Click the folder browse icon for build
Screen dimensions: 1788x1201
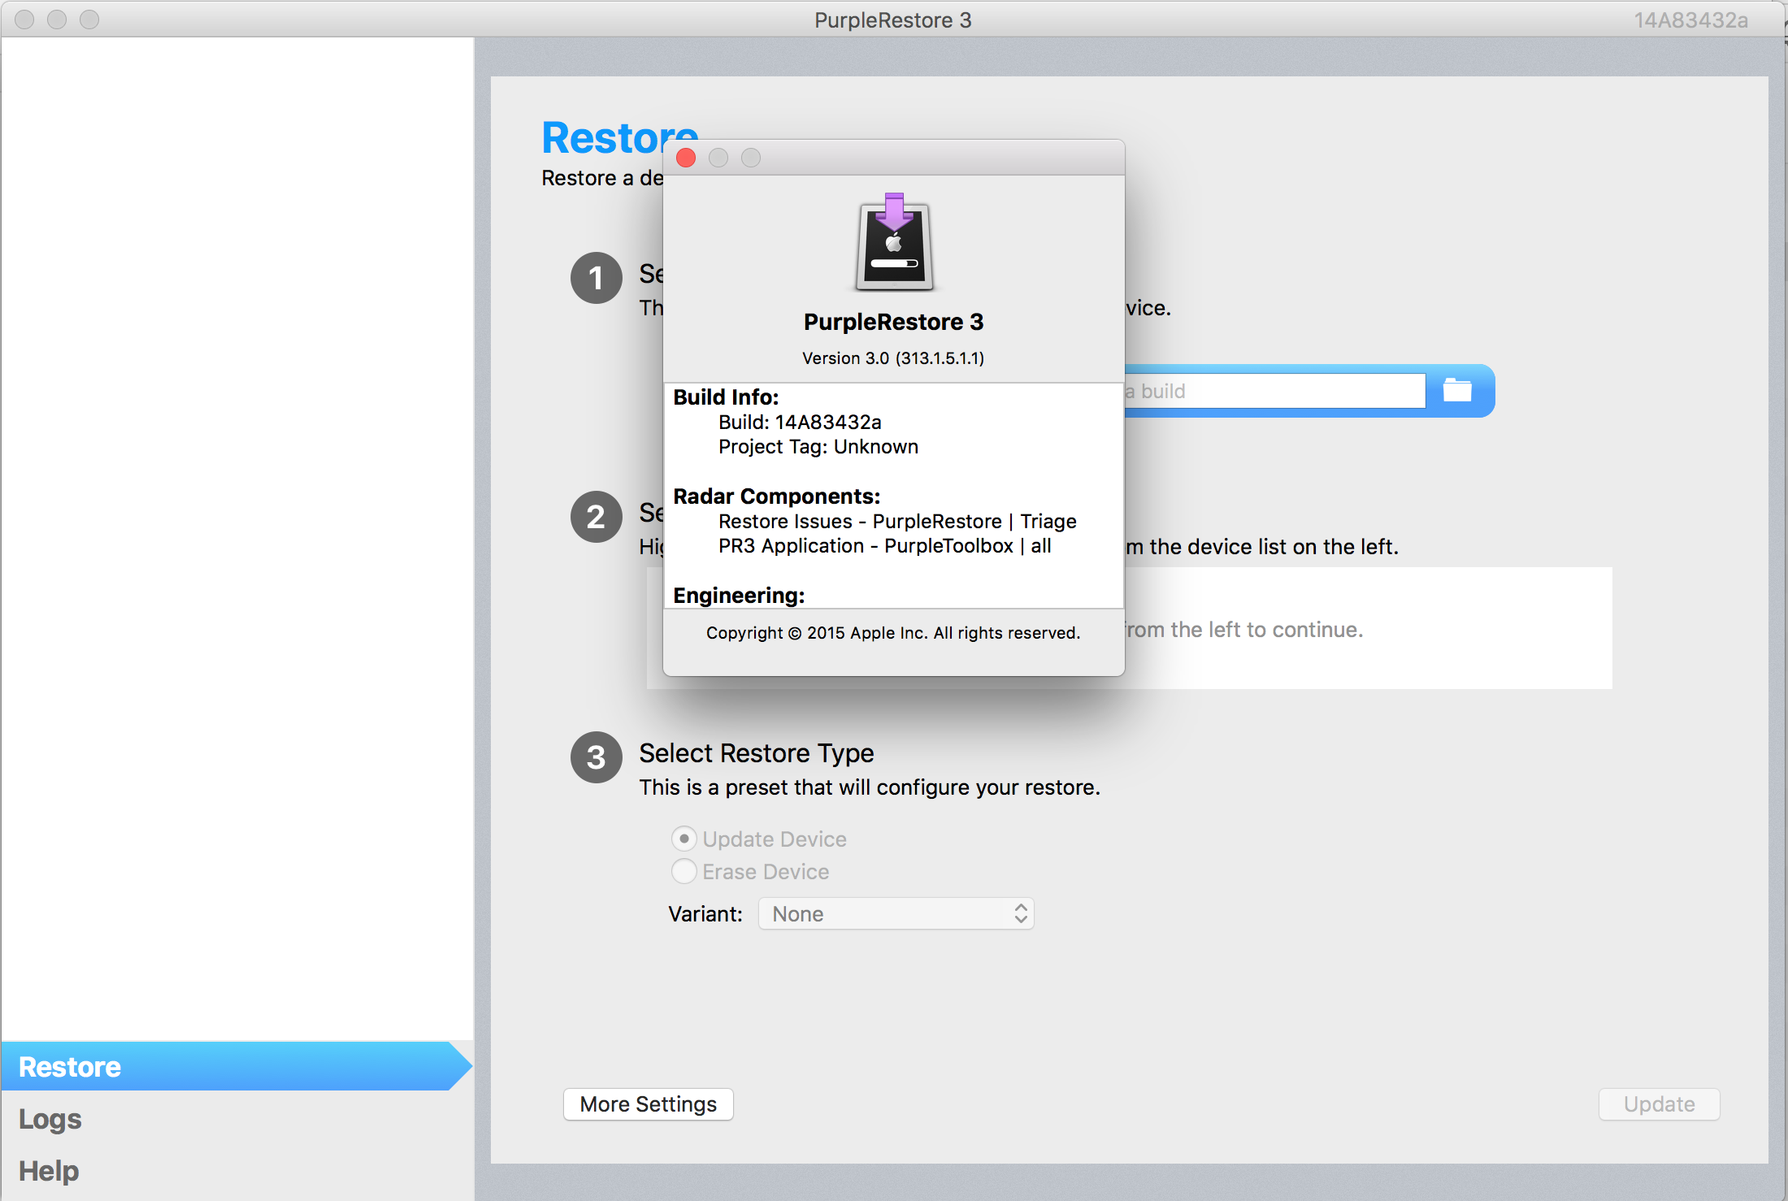[1456, 391]
